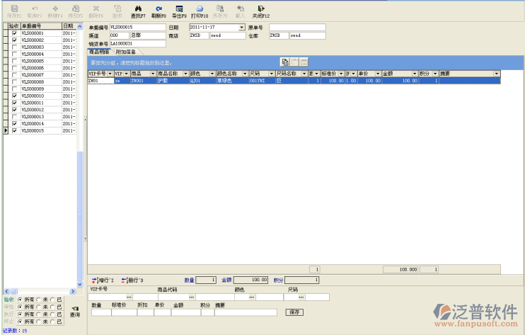Click the 关闭F12 close door icon
The width and height of the screenshot is (525, 335).
(262, 8)
